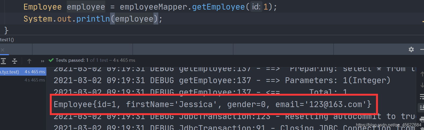Click the closing brace in the editor
The width and height of the screenshot is (424, 130).
pos(6,30)
